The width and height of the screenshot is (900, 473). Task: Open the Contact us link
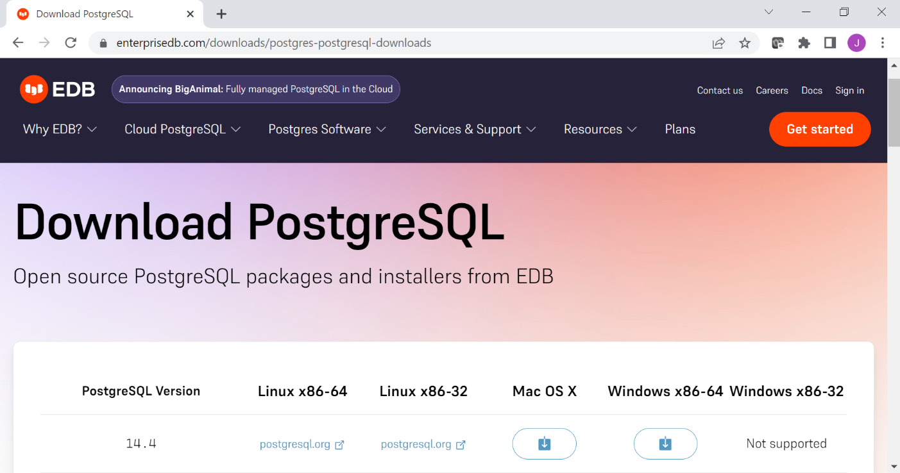(x=720, y=90)
